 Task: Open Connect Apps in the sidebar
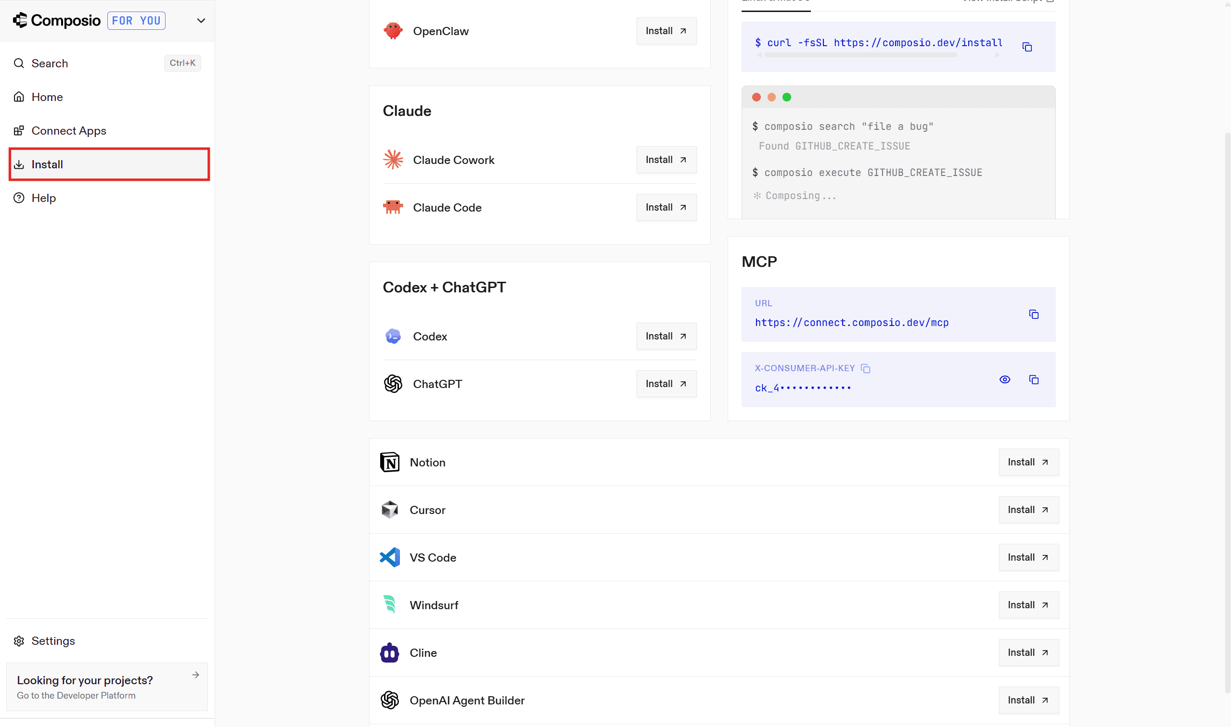(x=107, y=131)
